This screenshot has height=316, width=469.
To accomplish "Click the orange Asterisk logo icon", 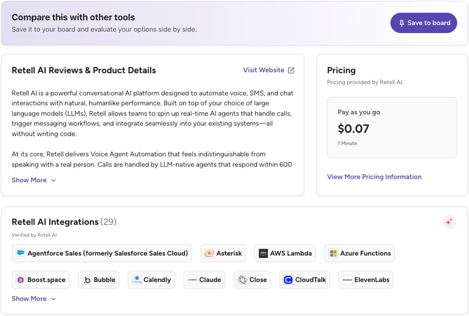I will pos(209,253).
